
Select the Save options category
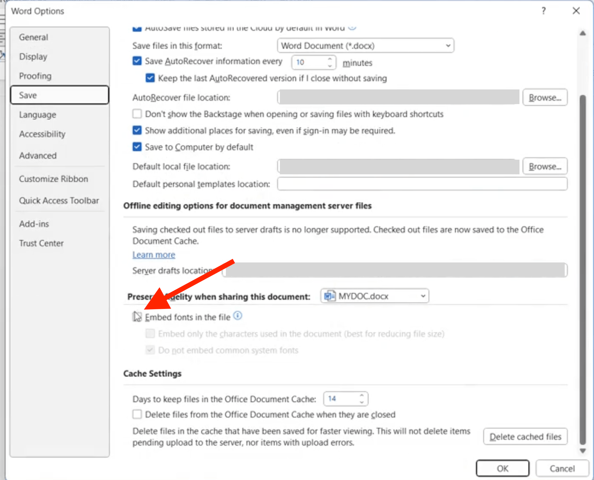pos(60,95)
